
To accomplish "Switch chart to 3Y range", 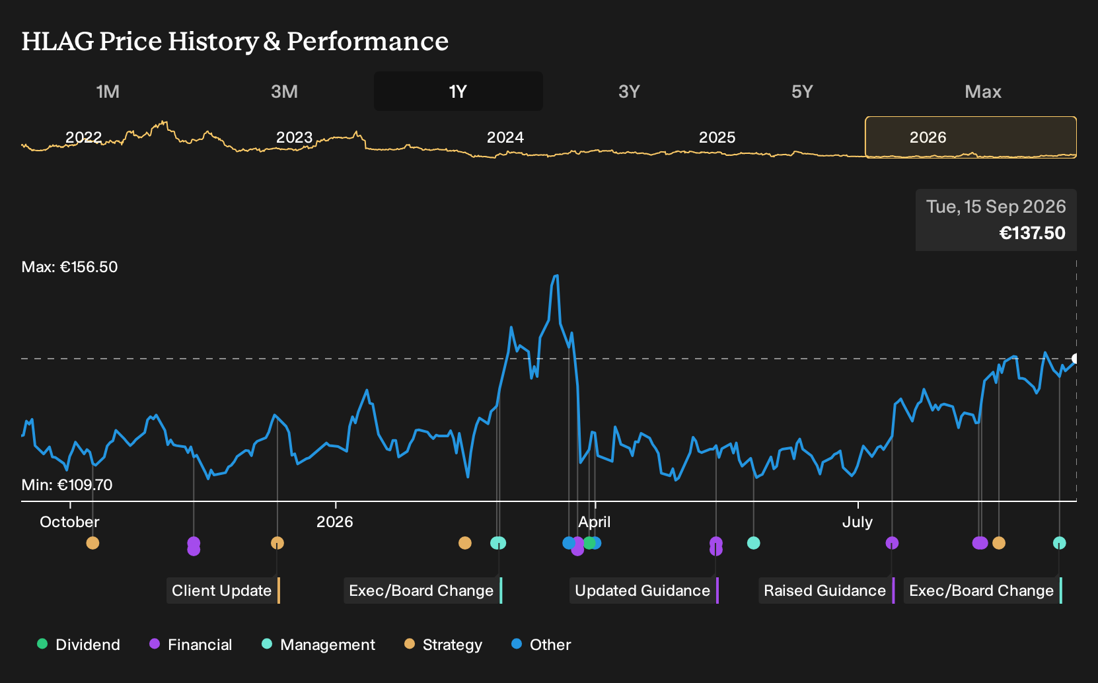I will tap(629, 92).
